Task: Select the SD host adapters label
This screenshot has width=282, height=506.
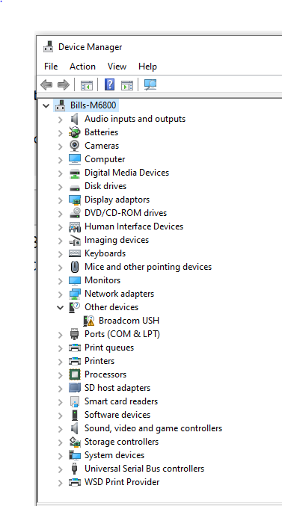Action: 117,388
